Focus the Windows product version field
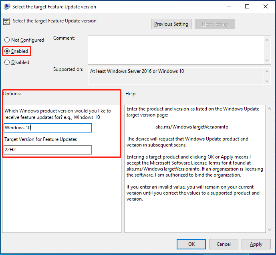Viewport: 276px width, 255px height. click(48, 128)
